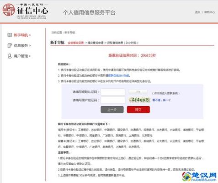
Task: Click the document icon beside 信息服务
Action: click(x=10, y=45)
